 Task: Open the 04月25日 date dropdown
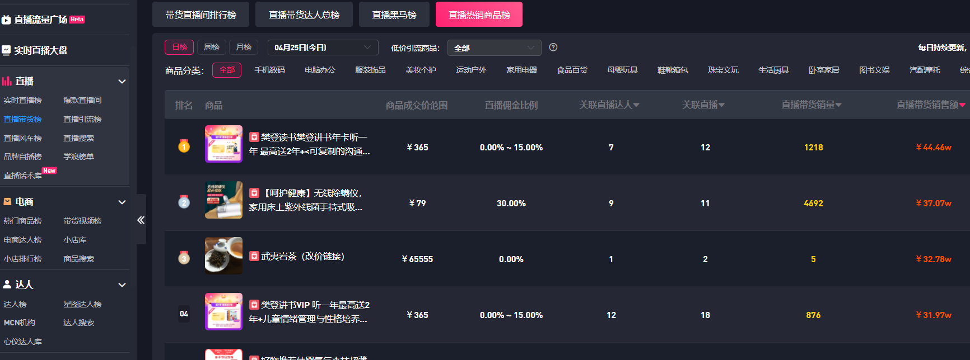pyautogui.click(x=323, y=48)
